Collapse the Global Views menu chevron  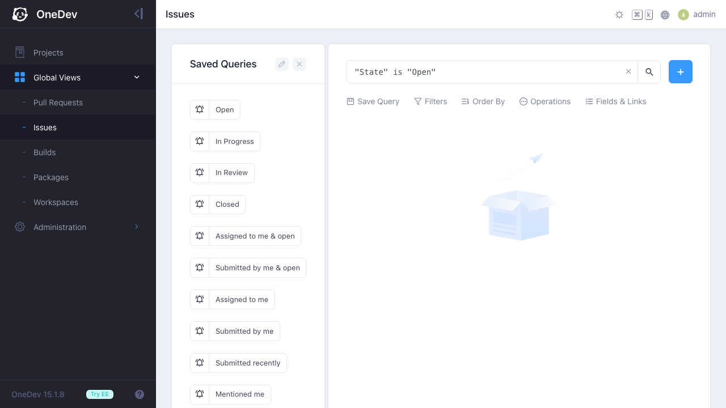137,77
